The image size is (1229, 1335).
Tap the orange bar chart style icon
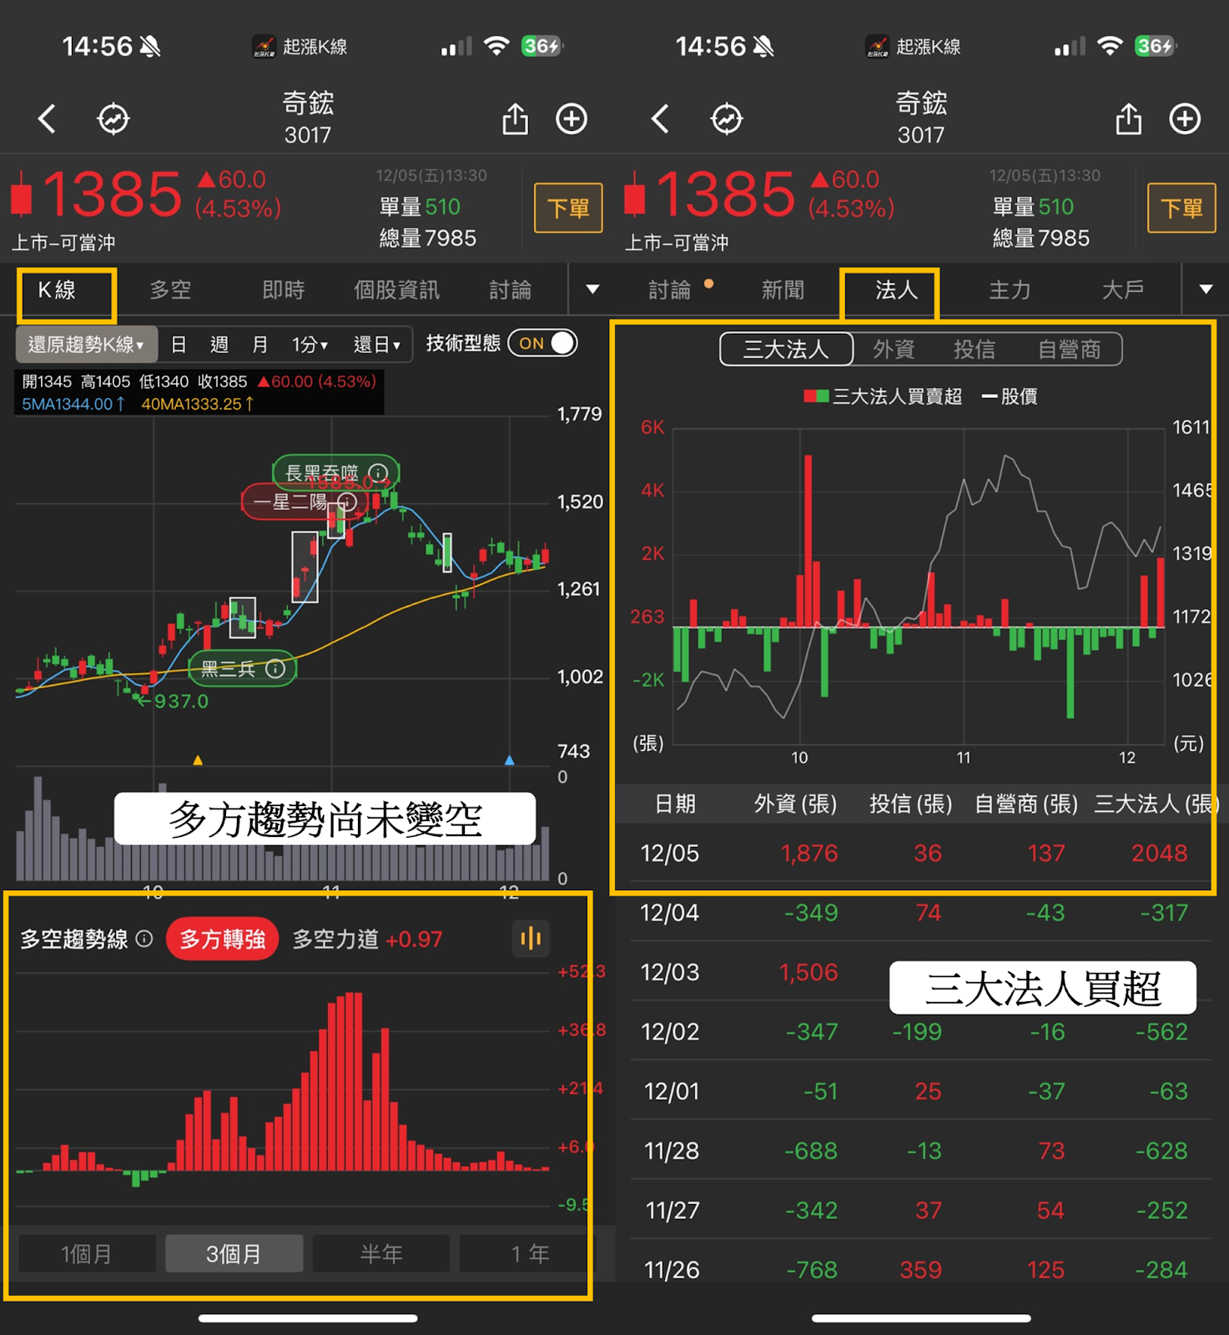point(531,939)
